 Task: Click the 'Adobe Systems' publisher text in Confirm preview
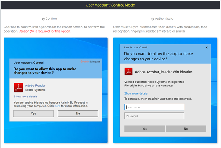click(35, 90)
